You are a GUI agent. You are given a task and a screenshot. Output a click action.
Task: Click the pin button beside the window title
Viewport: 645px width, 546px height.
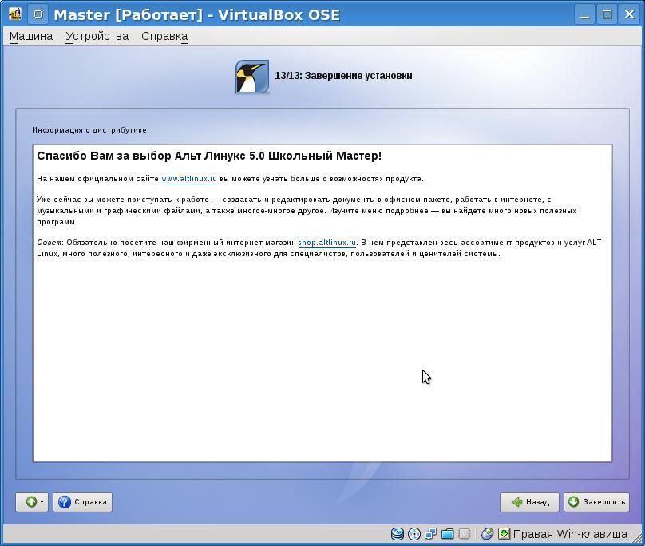click(38, 14)
